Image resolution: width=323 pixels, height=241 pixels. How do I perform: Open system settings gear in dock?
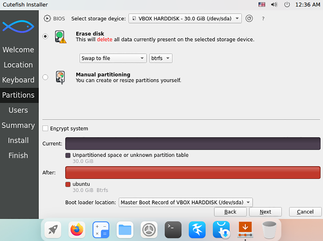[x=149, y=230]
